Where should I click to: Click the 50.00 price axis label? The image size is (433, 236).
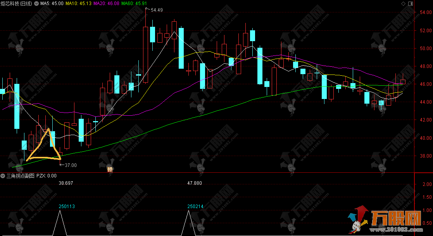[426, 49]
